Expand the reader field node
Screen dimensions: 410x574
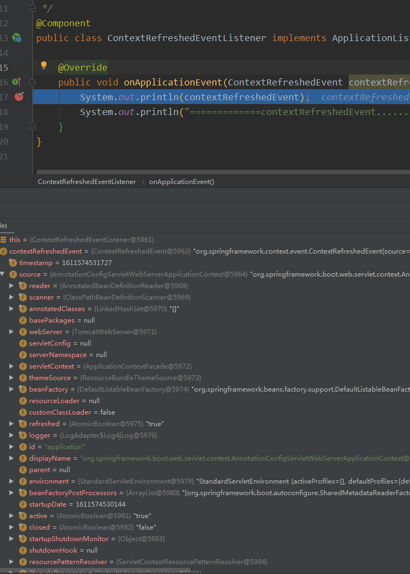click(12, 285)
